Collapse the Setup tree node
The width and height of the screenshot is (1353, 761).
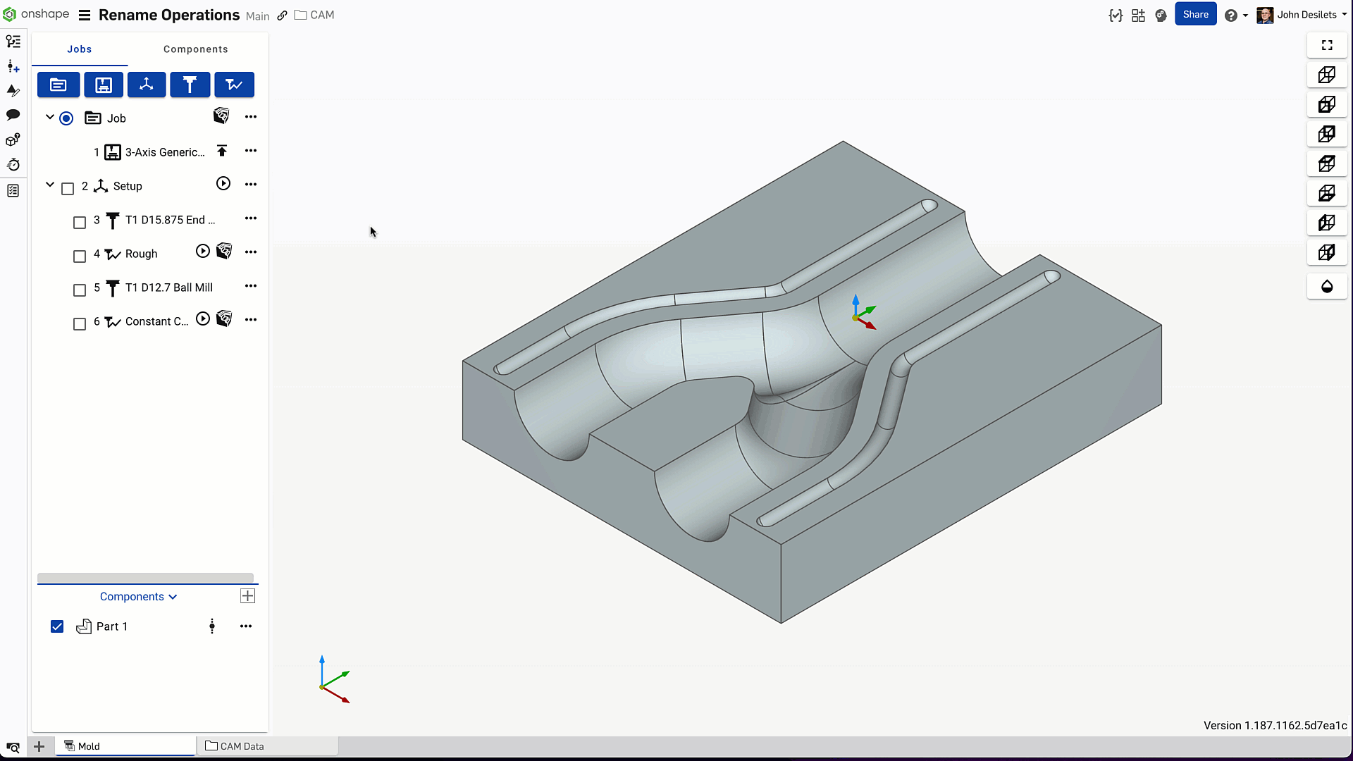click(x=50, y=185)
